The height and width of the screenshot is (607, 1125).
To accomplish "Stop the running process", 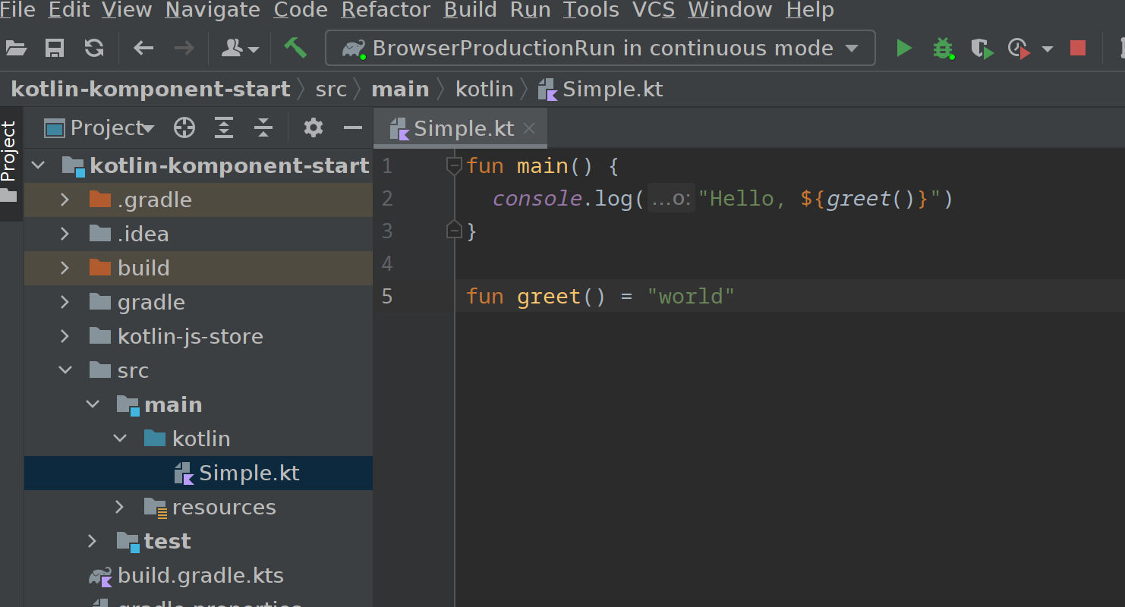I will [1077, 49].
